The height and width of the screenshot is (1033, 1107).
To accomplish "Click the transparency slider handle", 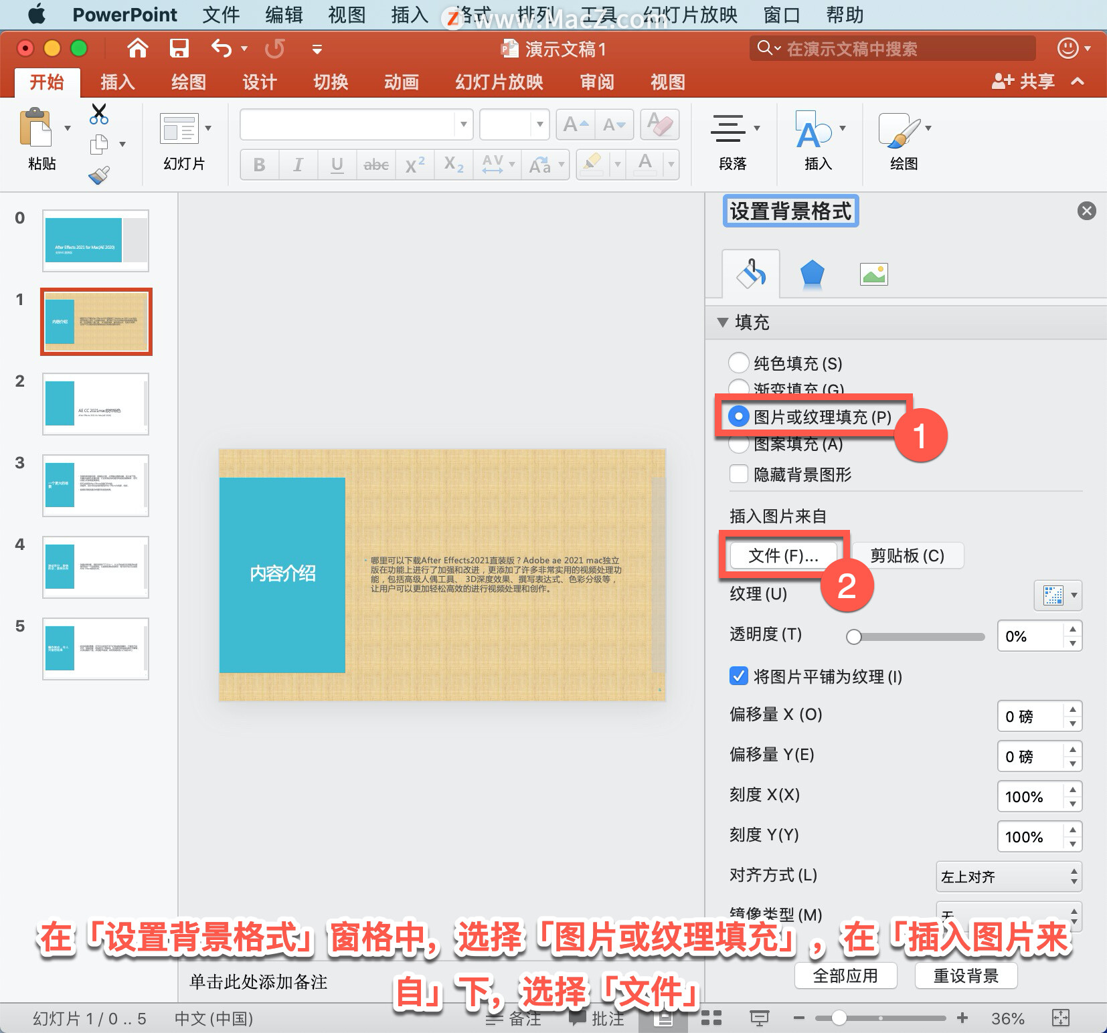I will point(853,636).
